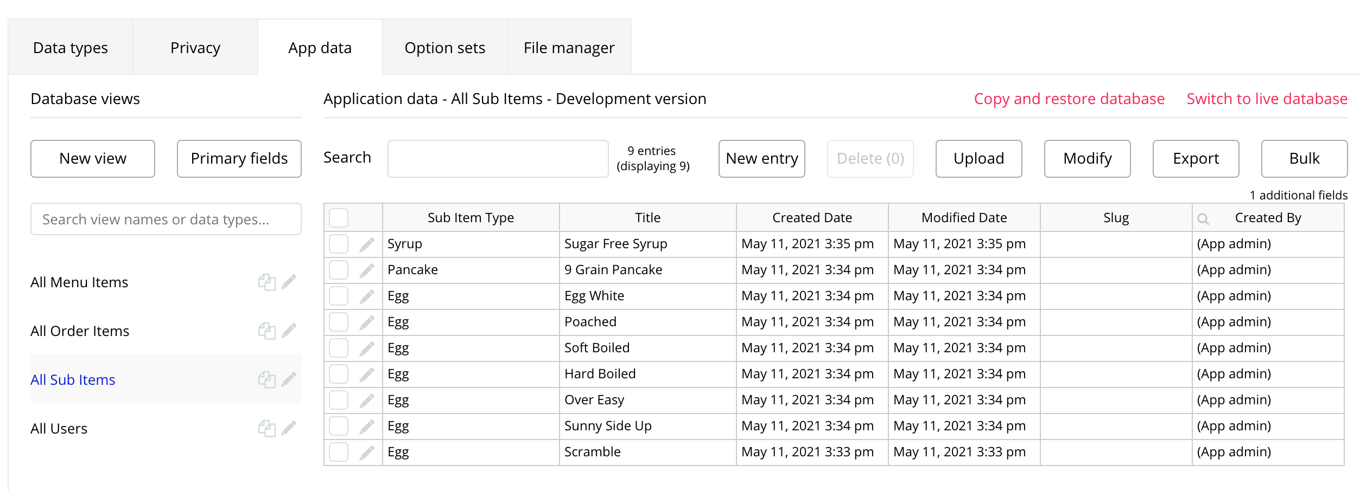1360x491 pixels.
Task: Click Switch to live database link
Action: [x=1267, y=99]
